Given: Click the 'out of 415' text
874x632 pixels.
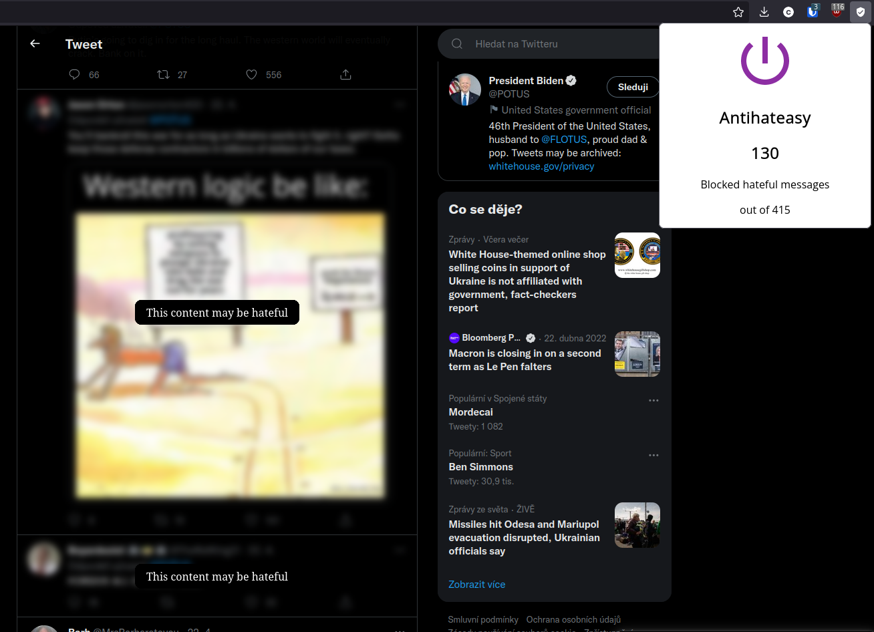Looking at the screenshot, I should pyautogui.click(x=765, y=210).
